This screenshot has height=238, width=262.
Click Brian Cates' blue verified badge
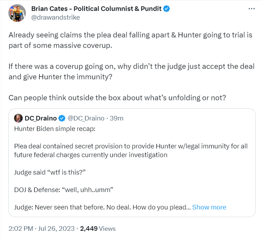click(x=167, y=9)
